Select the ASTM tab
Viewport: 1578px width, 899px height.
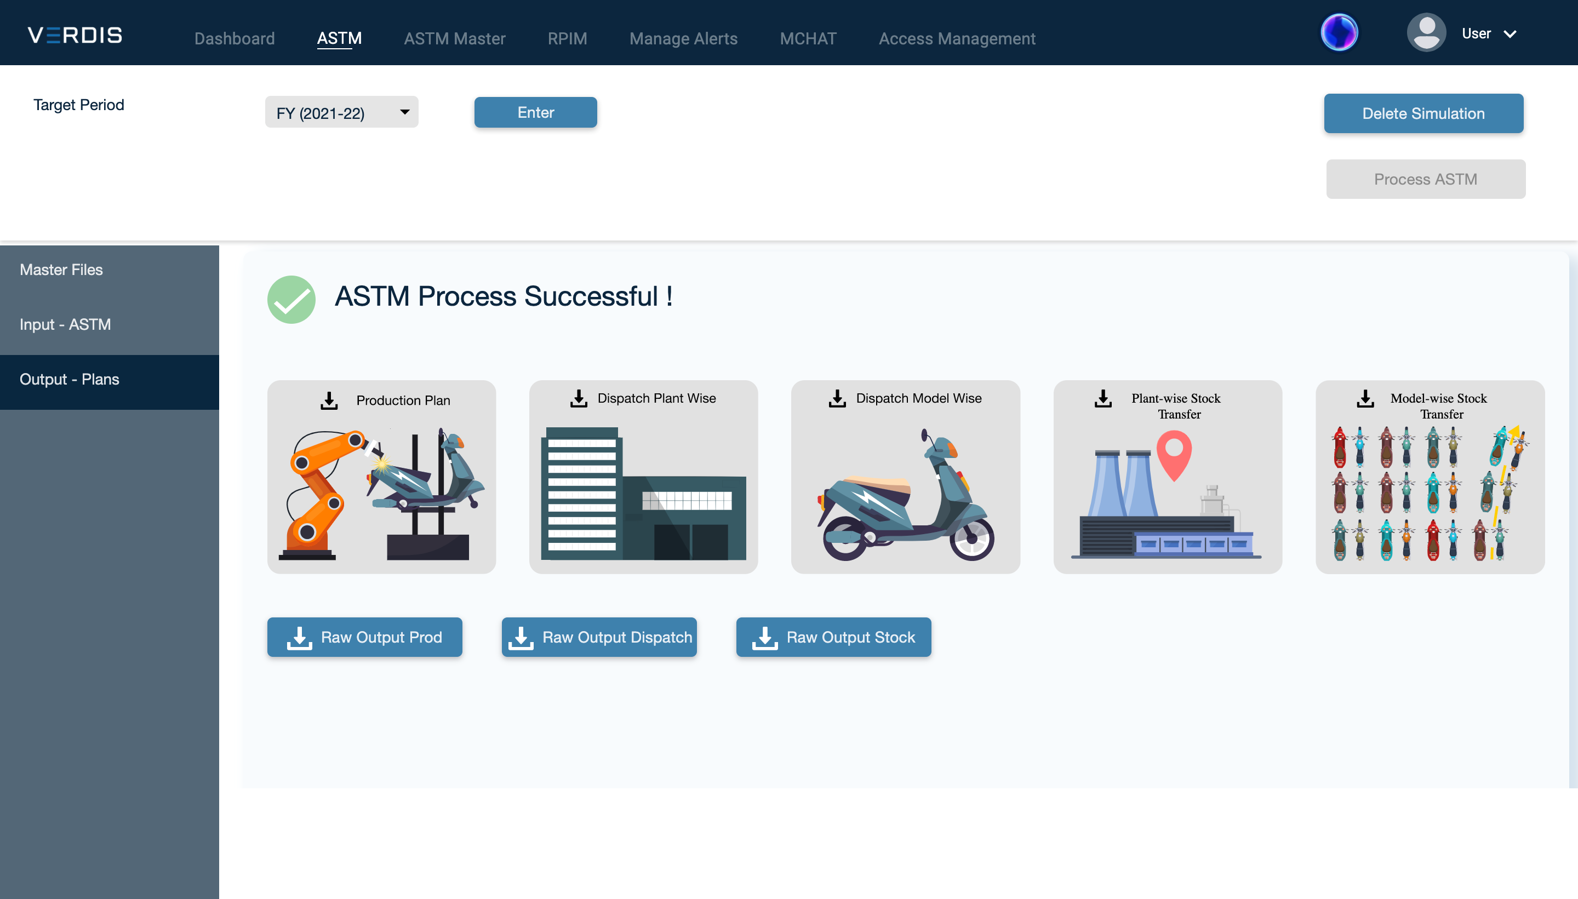(x=340, y=38)
